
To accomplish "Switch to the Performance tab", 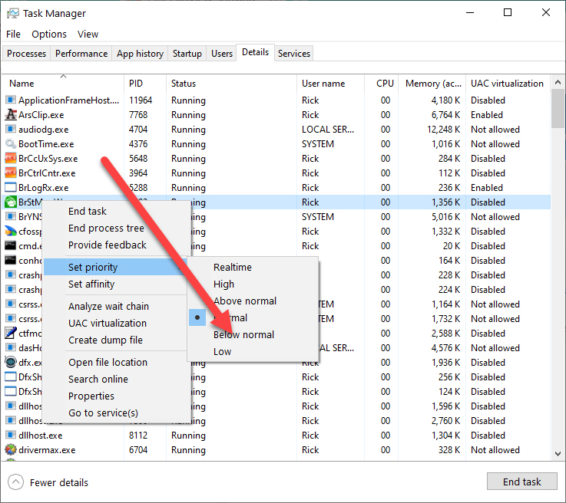I will [81, 54].
